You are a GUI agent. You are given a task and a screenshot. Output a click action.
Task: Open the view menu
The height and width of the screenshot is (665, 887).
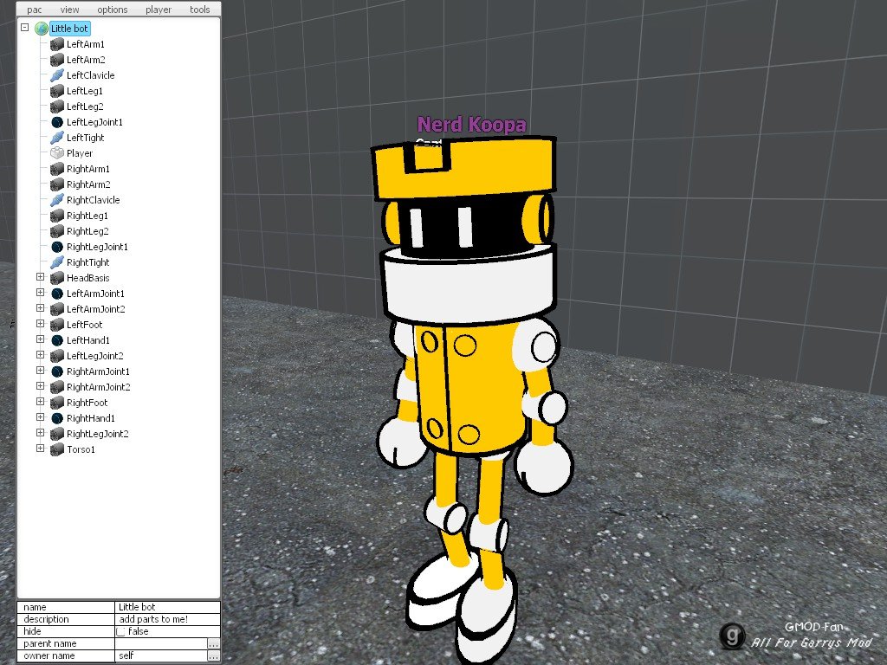pos(69,10)
